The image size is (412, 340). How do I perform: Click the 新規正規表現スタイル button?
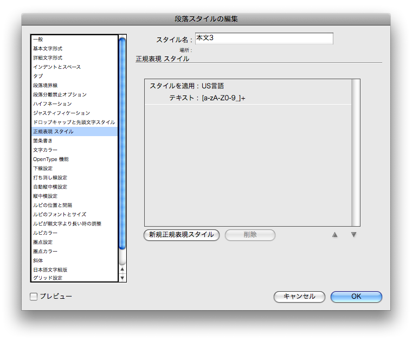pyautogui.click(x=182, y=235)
